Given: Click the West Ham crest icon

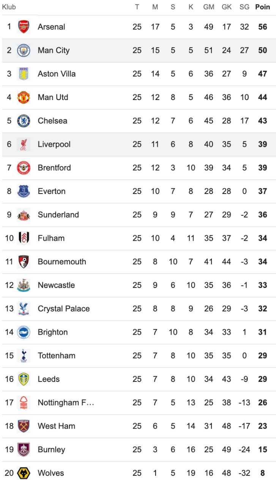Looking at the screenshot, I should (24, 426).
